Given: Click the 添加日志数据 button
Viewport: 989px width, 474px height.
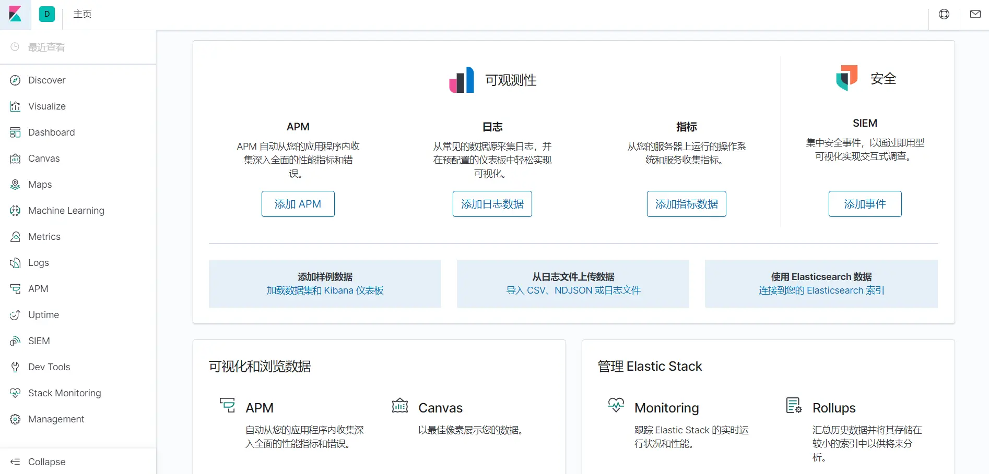Looking at the screenshot, I should tap(492, 204).
